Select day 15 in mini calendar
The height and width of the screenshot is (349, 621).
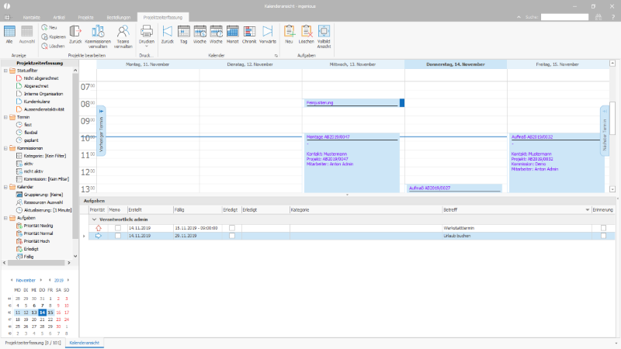(x=50, y=313)
